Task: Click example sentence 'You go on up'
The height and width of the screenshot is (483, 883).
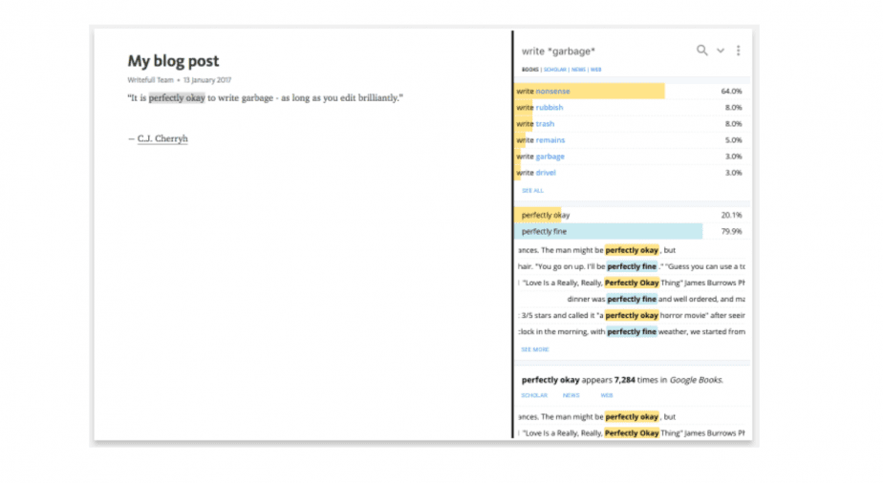Action: tap(632, 266)
